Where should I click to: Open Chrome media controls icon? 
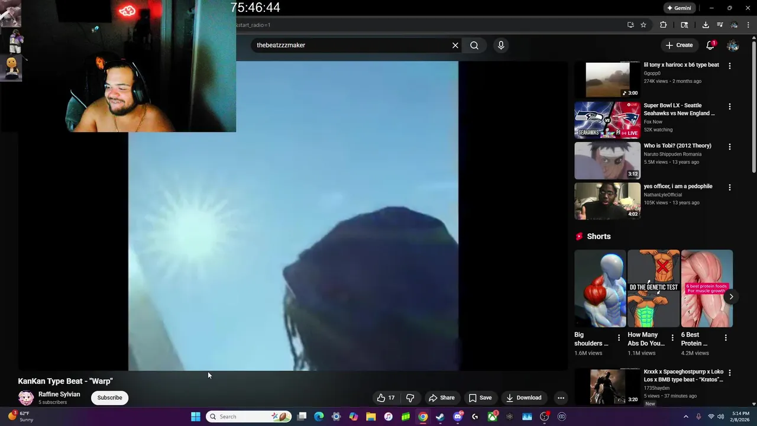[720, 25]
